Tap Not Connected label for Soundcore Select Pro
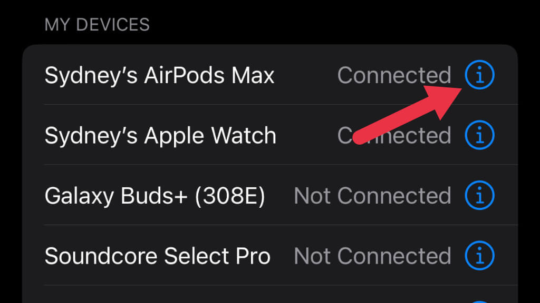 click(373, 256)
